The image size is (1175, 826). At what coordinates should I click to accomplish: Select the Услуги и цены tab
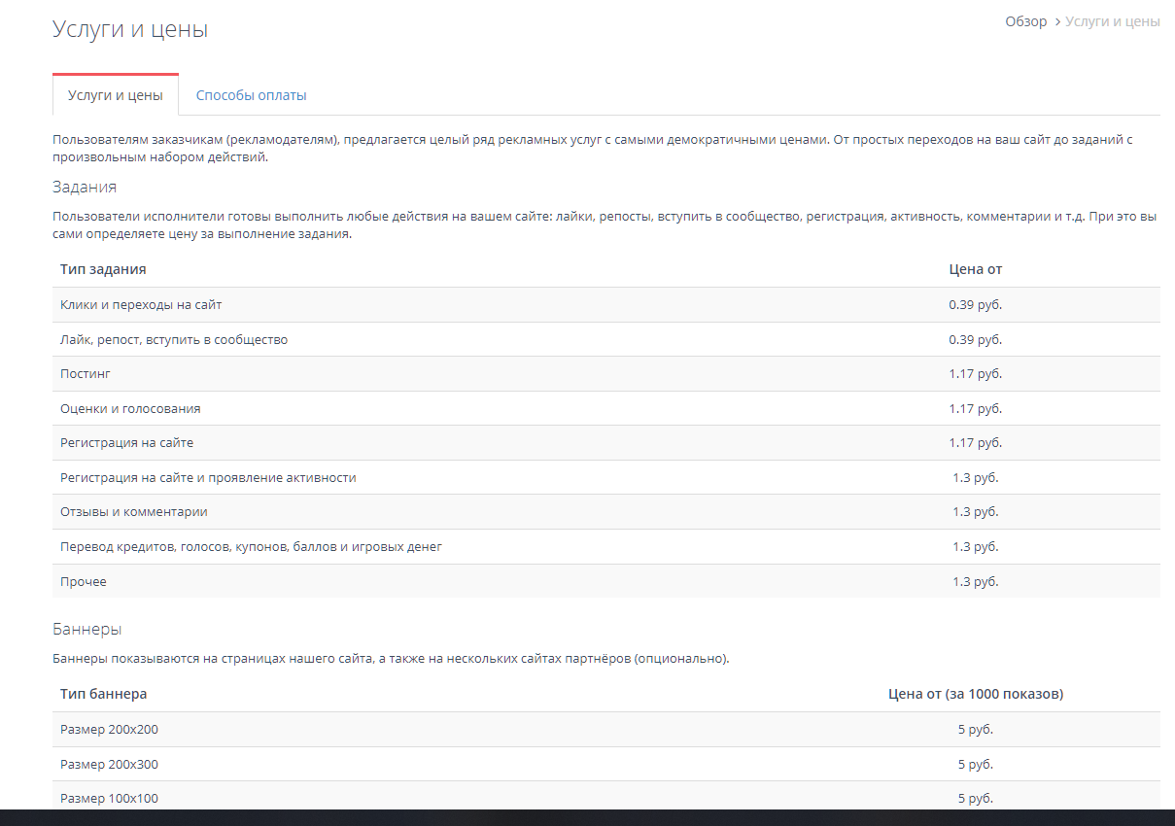tap(116, 95)
